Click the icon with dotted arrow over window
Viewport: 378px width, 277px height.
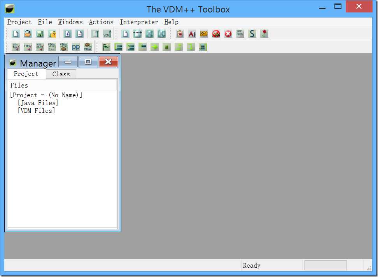pos(137,34)
